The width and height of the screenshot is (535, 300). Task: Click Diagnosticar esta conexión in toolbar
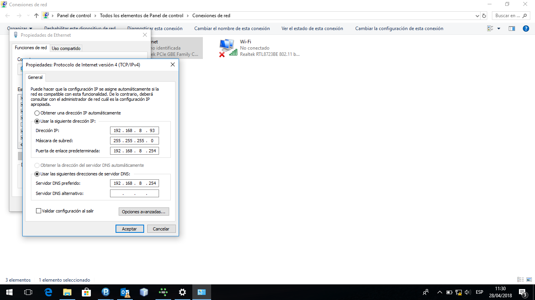(x=155, y=29)
